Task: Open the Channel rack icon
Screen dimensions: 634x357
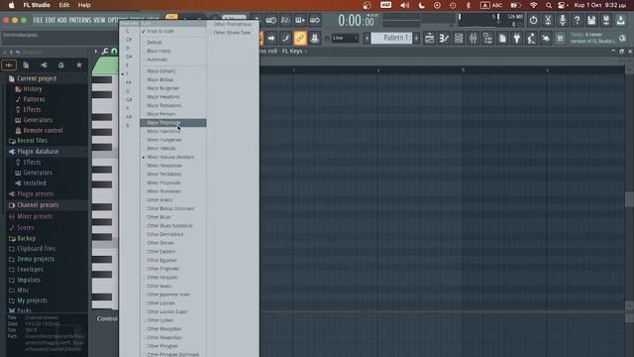Action: [459, 39]
